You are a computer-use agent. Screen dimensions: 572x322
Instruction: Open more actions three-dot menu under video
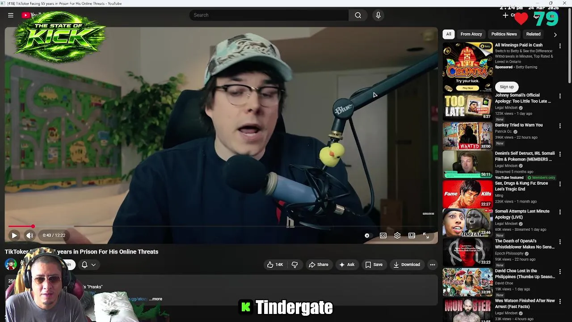pyautogui.click(x=432, y=265)
